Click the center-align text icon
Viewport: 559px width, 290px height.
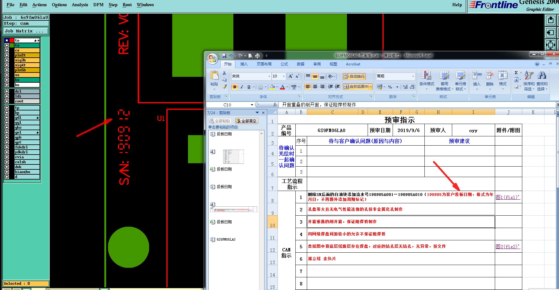315,87
